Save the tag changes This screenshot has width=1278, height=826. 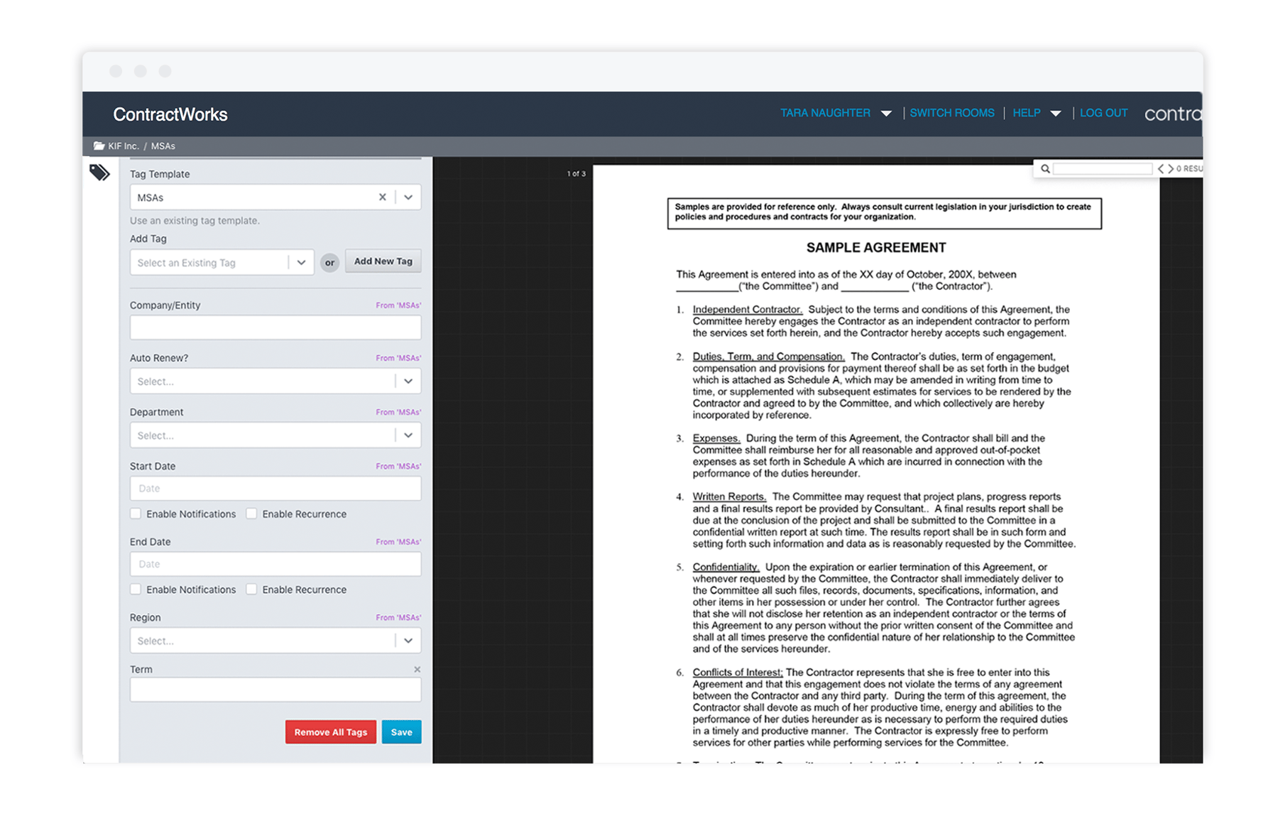pos(401,732)
